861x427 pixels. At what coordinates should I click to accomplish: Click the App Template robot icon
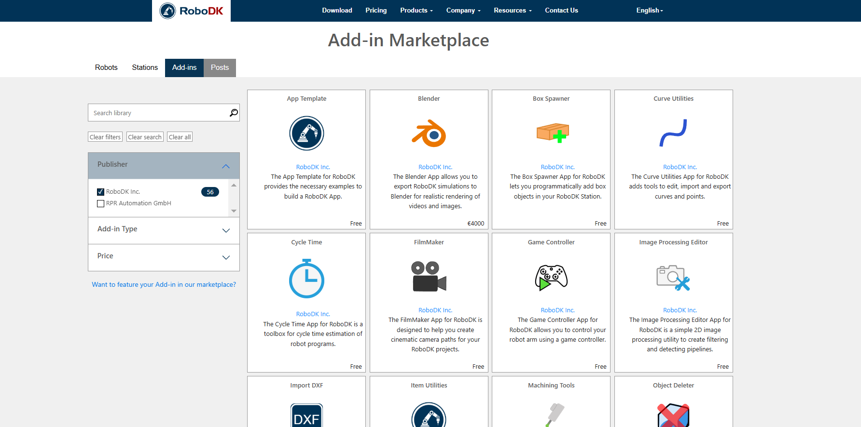click(306, 133)
